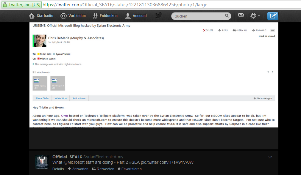Open the more actions ellipsis
Viewport: 301px width, 175px height.
pyautogui.click(x=272, y=30)
